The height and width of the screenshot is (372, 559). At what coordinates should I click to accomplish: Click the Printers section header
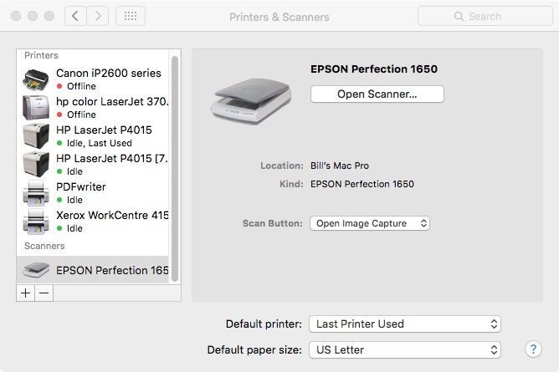click(x=41, y=55)
